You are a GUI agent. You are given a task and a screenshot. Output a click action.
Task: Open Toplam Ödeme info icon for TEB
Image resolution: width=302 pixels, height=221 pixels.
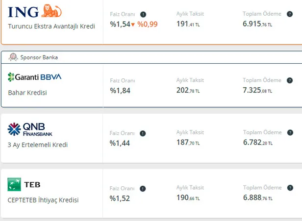(x=290, y=188)
